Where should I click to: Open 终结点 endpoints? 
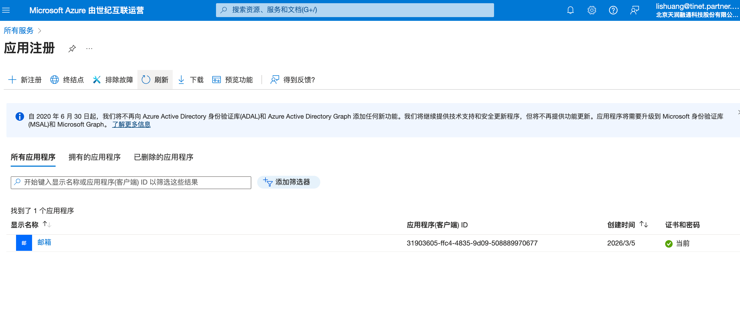(67, 80)
